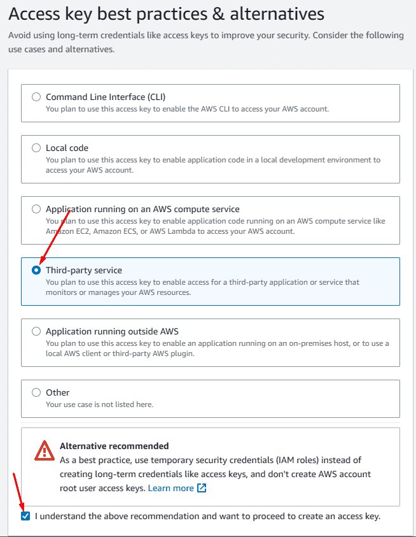Pick the Third-party service option
This screenshot has height=537, width=416.
point(36,269)
